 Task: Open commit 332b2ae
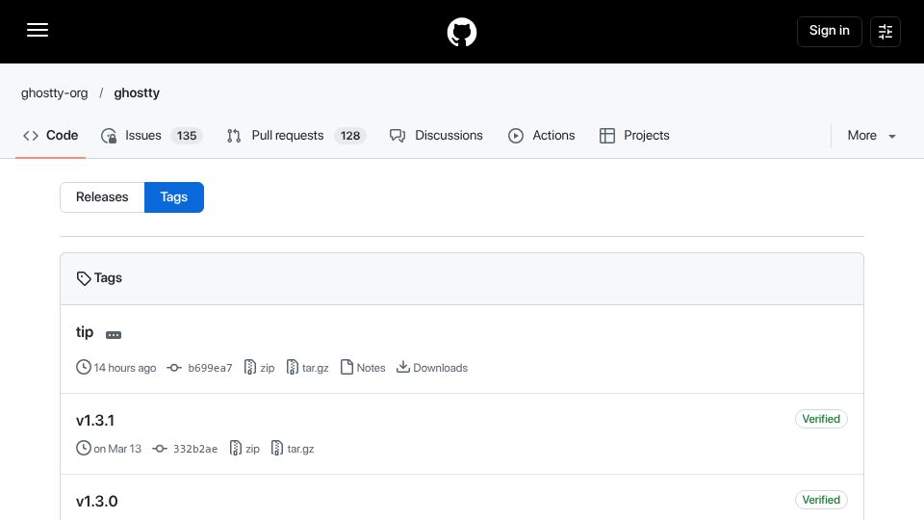point(195,449)
